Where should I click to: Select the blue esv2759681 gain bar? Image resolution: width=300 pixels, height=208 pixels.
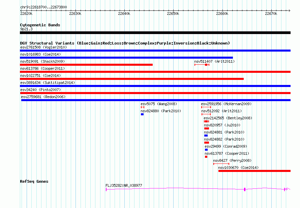point(156,100)
